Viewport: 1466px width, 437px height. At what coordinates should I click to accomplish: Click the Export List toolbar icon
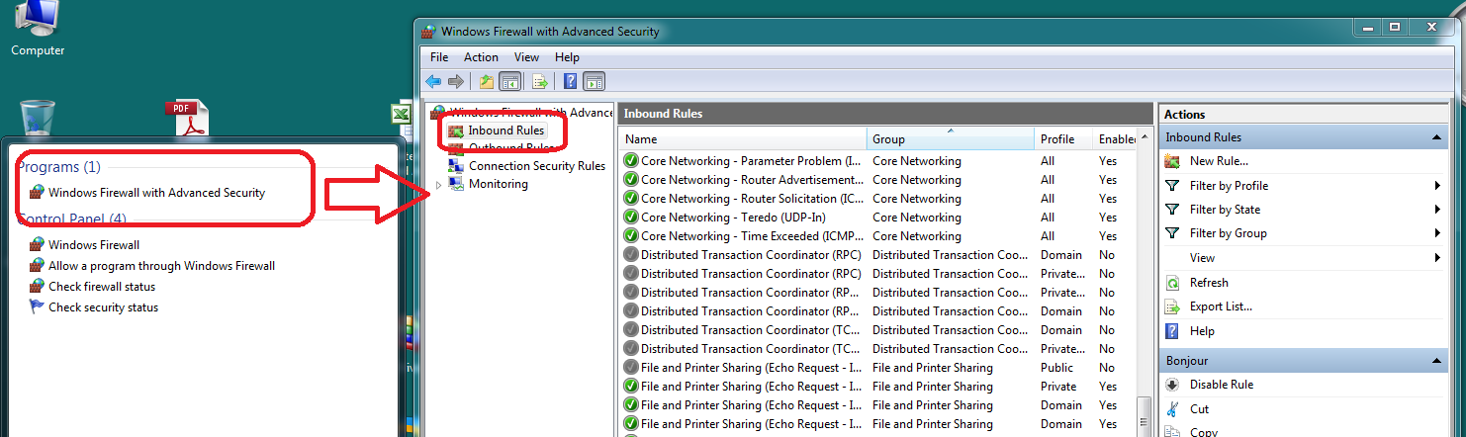point(540,81)
